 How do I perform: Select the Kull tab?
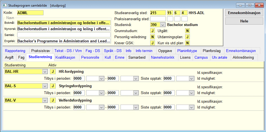108,58
